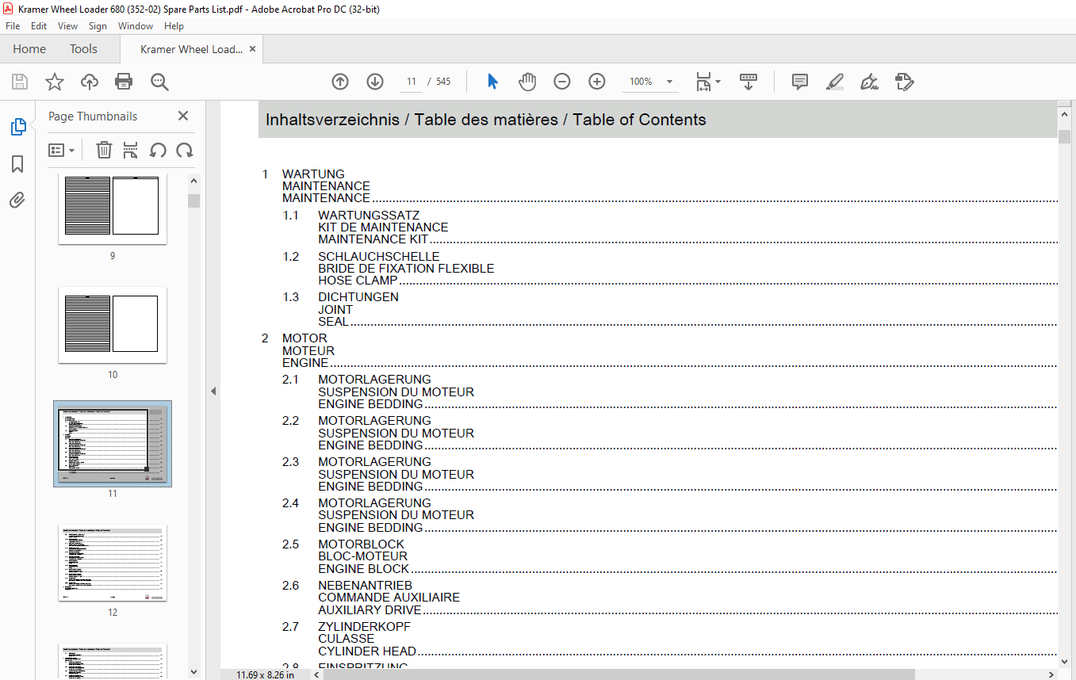This screenshot has width=1076, height=680.
Task: Click the CYLINDER HEAD entry 2.7
Action: point(367,651)
